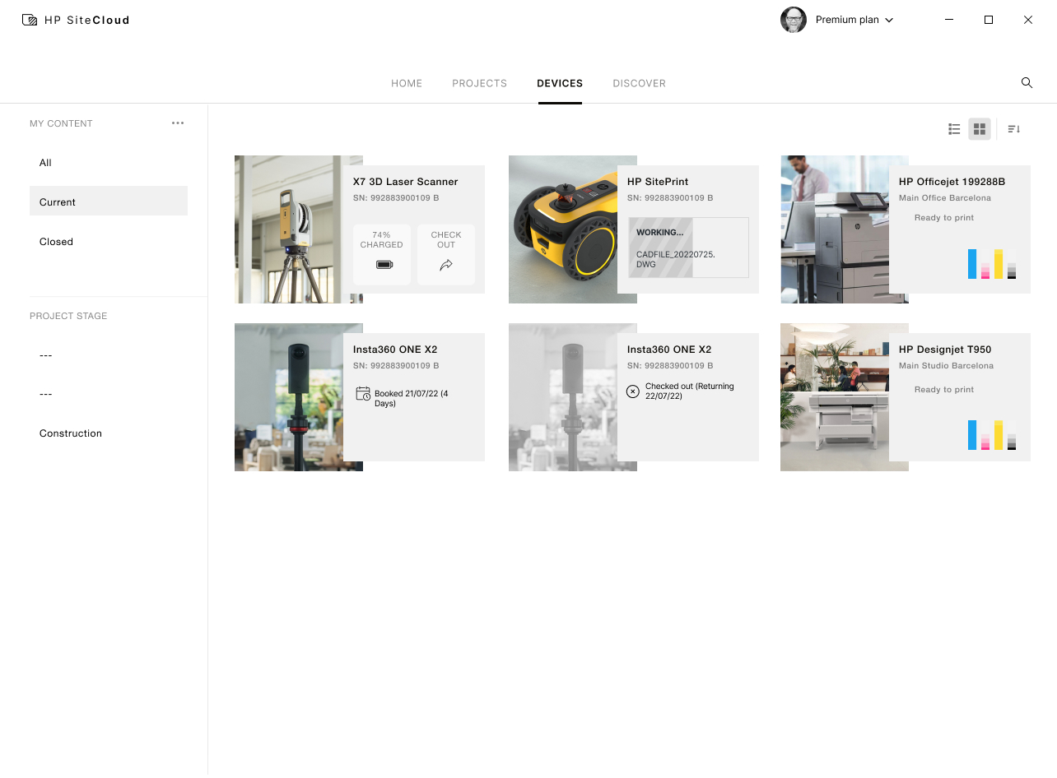Open My Content three-dot menu
Screen dimensions: 1057x778
(x=178, y=123)
